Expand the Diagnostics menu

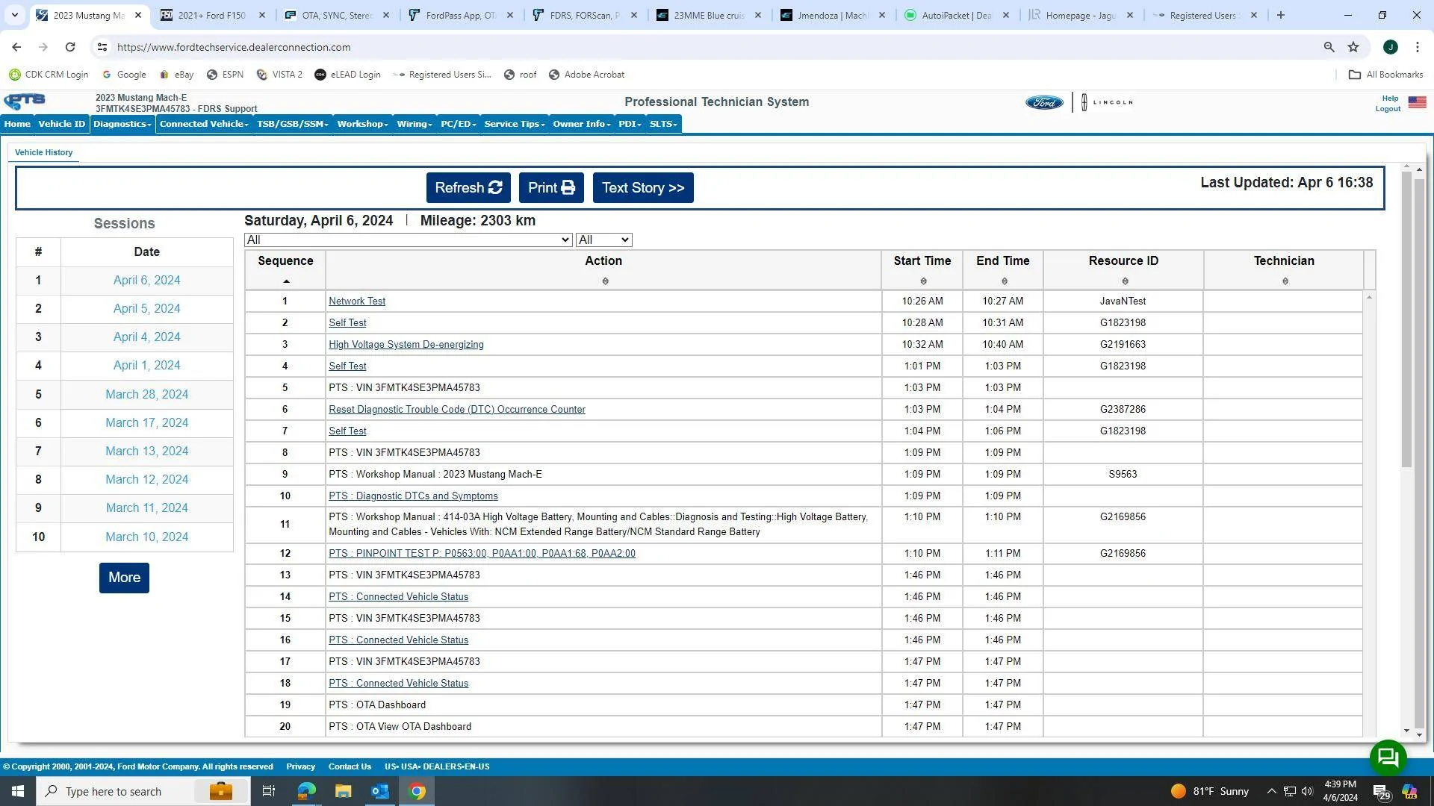click(x=122, y=124)
